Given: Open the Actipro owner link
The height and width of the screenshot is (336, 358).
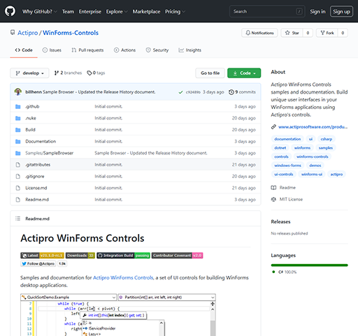Looking at the screenshot, I should (28, 33).
